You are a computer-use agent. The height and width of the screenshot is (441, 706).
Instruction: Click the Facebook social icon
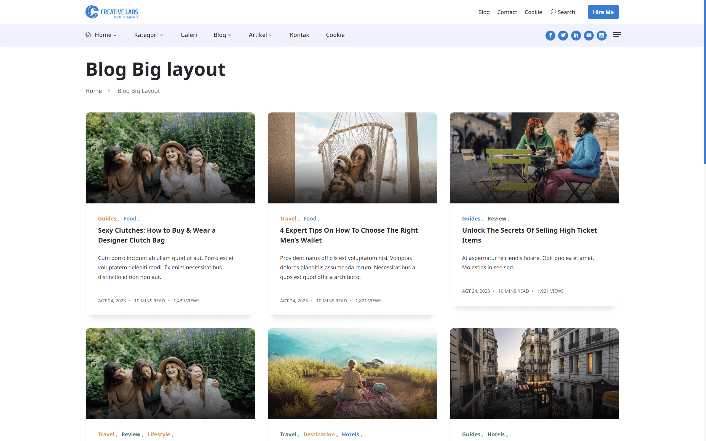point(550,35)
